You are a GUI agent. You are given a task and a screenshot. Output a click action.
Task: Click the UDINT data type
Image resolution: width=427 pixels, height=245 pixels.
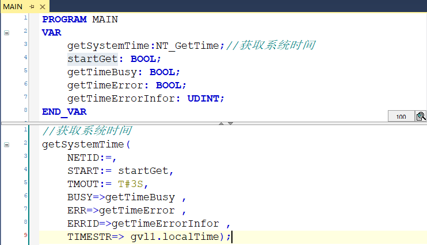click(203, 99)
